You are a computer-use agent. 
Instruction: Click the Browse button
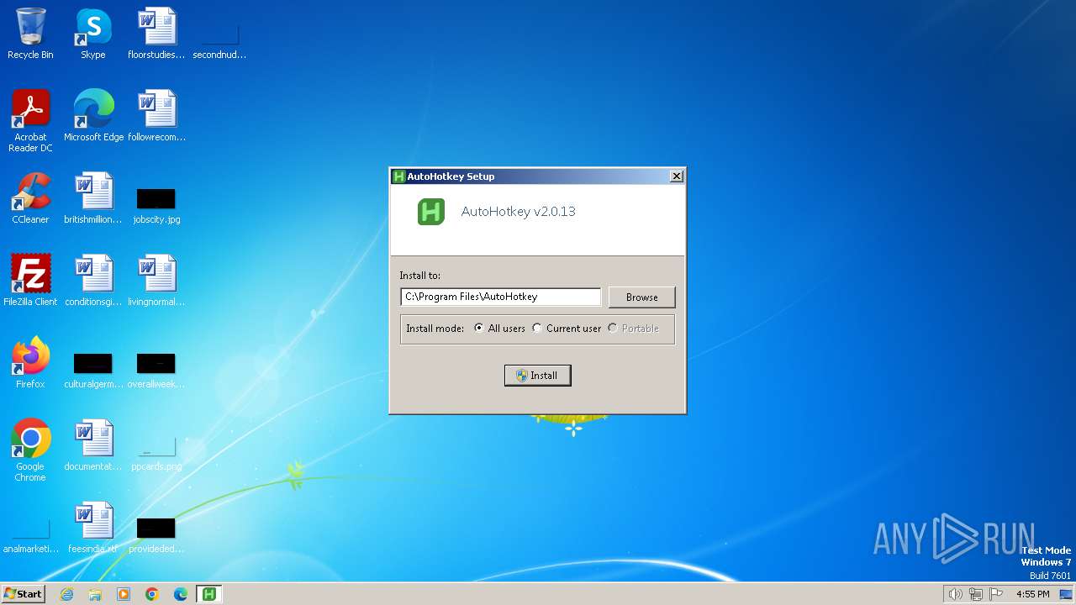[641, 297]
